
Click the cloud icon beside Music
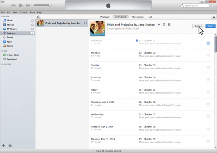point(33,21)
